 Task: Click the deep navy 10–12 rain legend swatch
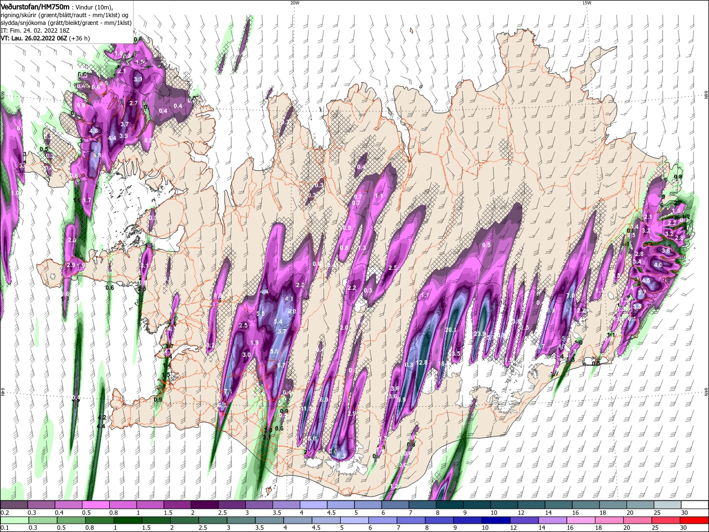495,520
